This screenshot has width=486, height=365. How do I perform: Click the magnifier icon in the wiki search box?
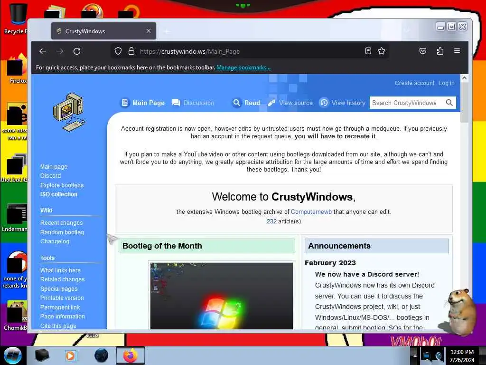point(449,103)
